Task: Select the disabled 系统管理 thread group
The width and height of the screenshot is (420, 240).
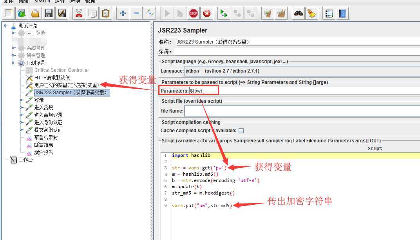Action: (36, 48)
